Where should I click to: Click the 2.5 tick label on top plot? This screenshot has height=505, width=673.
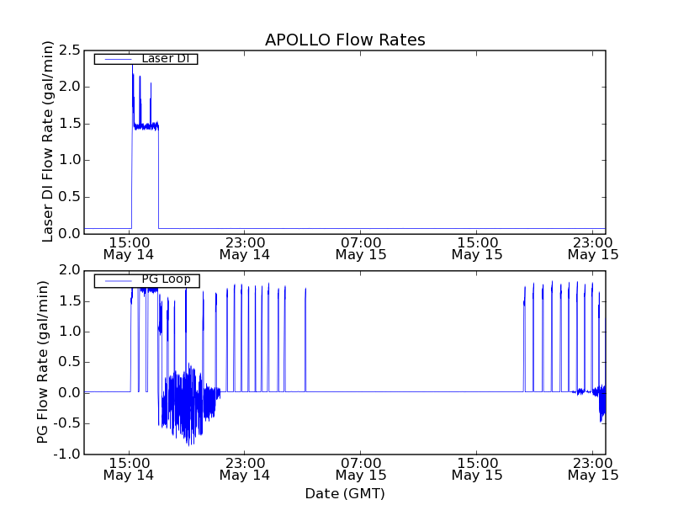(70, 50)
